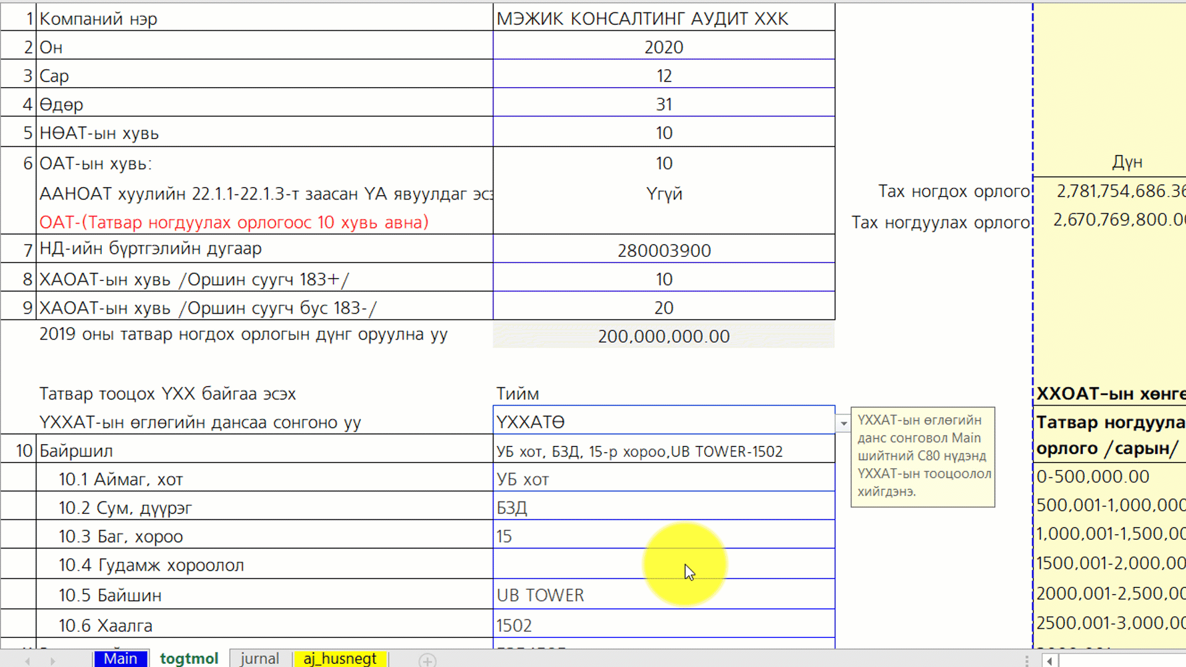Select the togtmol sheet tab
1186x667 pixels.
(x=189, y=658)
